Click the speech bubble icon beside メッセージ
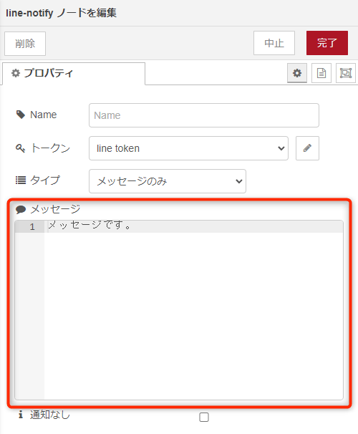The width and height of the screenshot is (358, 434). tap(21, 209)
